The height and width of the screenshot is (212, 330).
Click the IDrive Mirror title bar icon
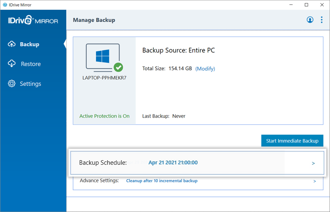pyautogui.click(x=5, y=5)
